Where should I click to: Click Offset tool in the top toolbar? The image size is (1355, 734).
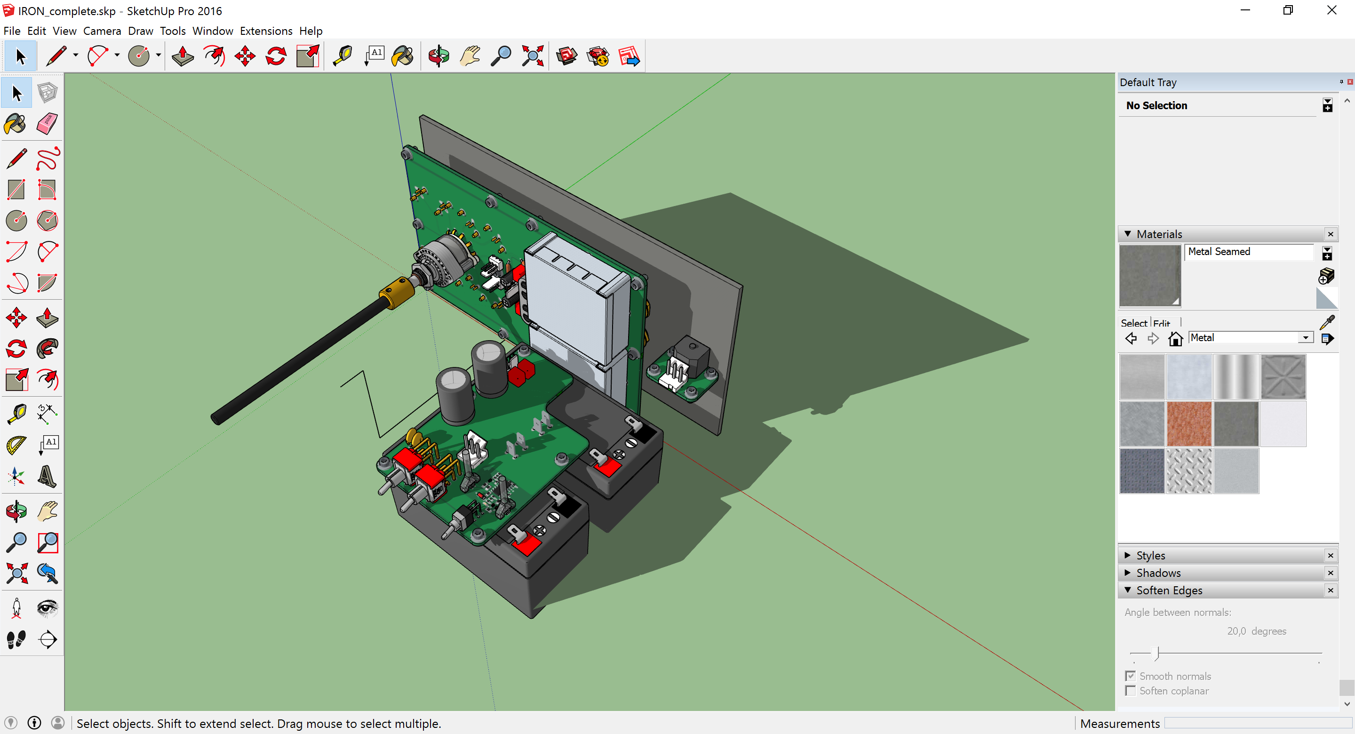214,56
